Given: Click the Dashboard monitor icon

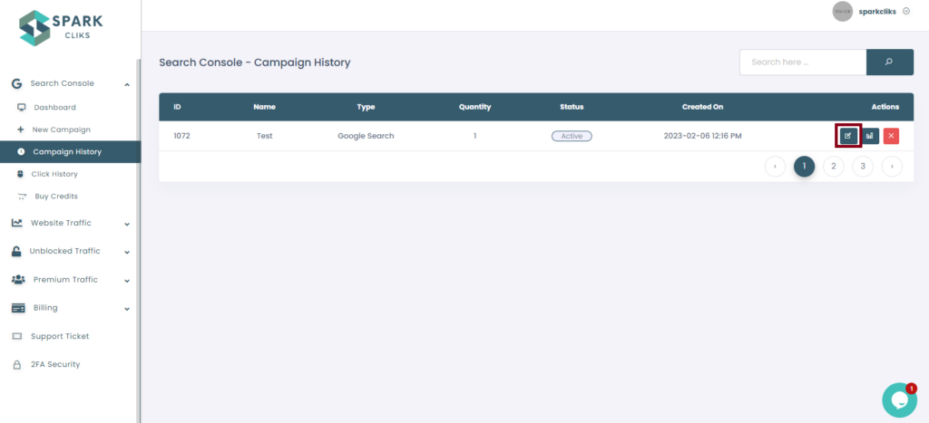Looking at the screenshot, I should coord(22,108).
